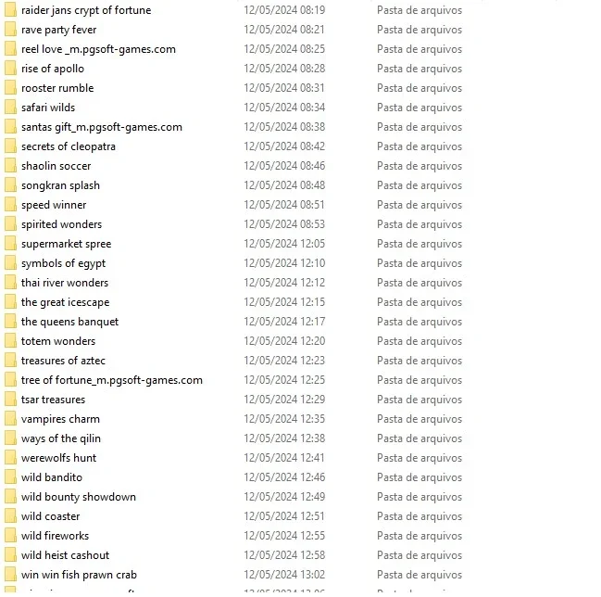Click the secrets of cleopatra folder icon

click(10, 146)
